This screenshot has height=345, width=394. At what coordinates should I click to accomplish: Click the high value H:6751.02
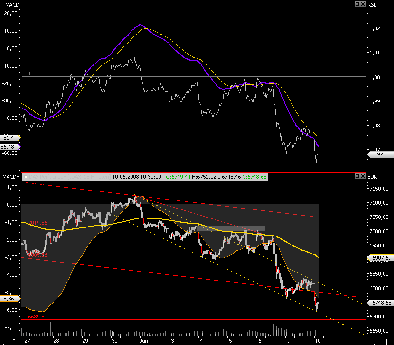[204, 177]
